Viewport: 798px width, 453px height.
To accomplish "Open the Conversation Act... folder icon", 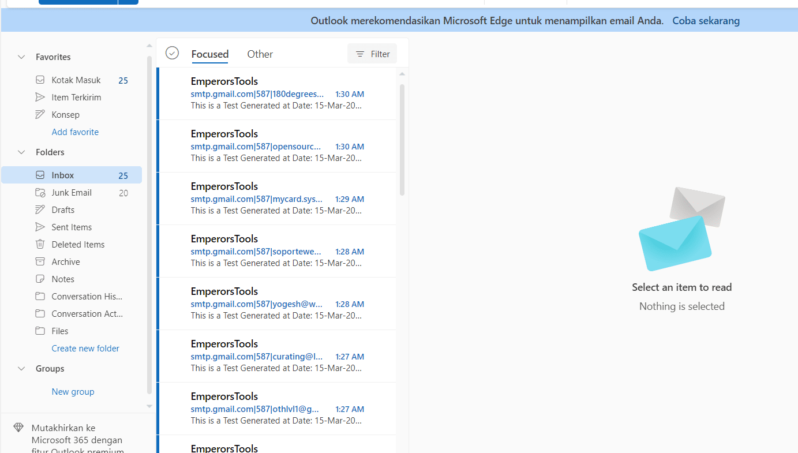I will point(40,314).
